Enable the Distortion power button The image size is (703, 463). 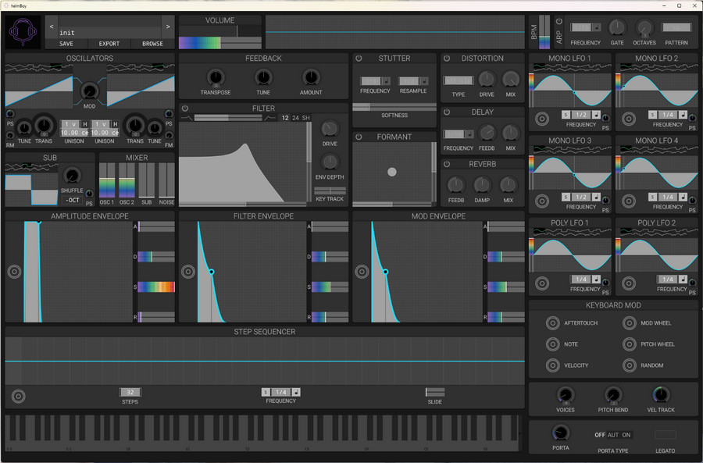point(447,59)
